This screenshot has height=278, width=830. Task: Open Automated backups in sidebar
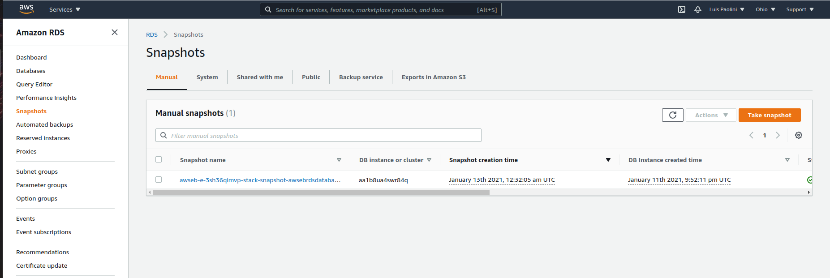pos(44,124)
